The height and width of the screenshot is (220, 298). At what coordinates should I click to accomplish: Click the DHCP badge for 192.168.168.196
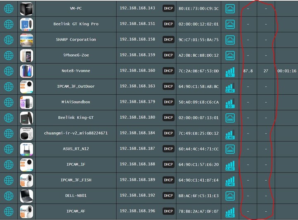pos(168,211)
